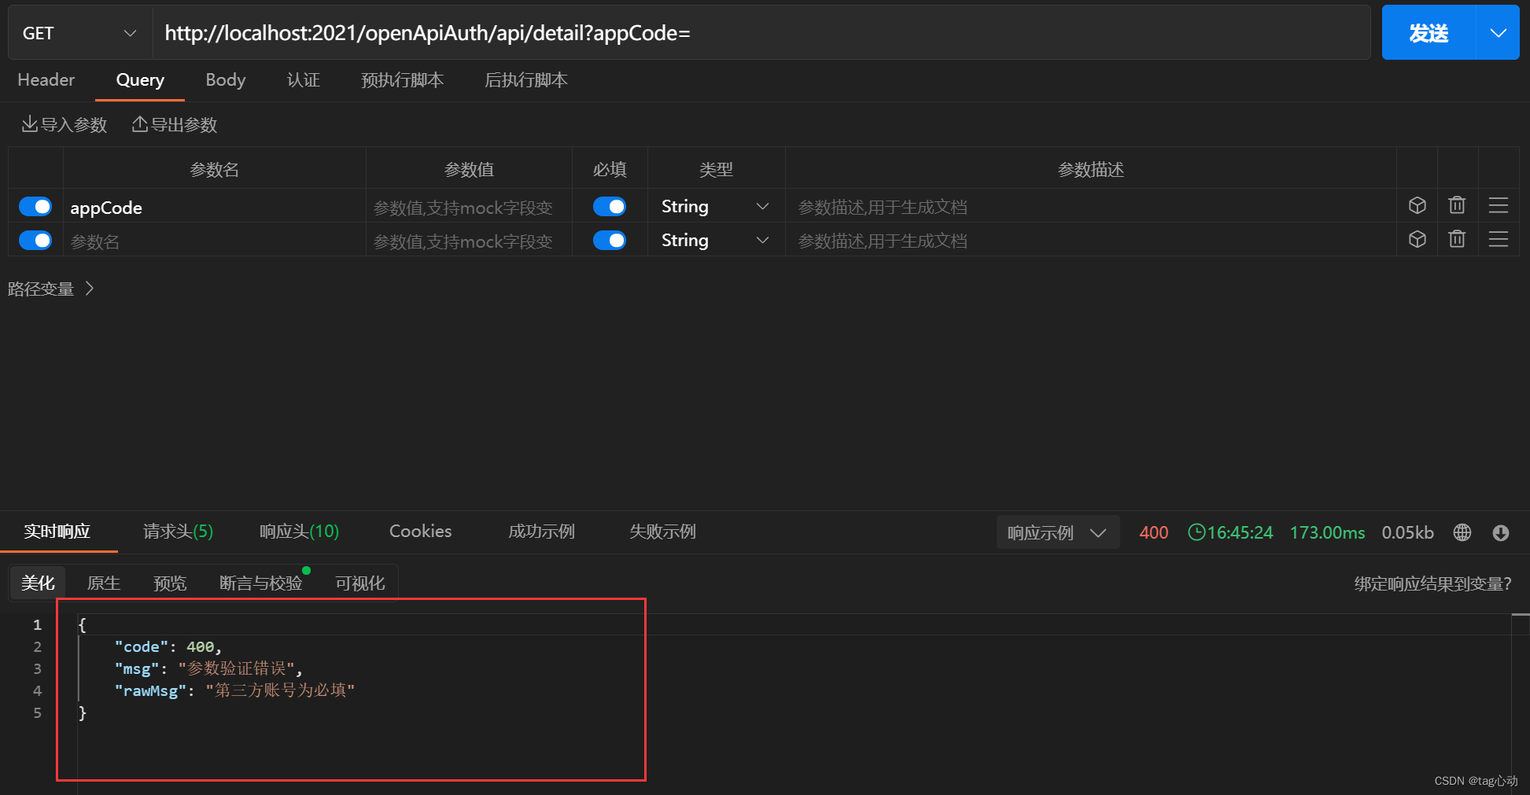This screenshot has height=795, width=1530.
Task: Click 绑定响应结果到变量 link
Action: 1432,583
